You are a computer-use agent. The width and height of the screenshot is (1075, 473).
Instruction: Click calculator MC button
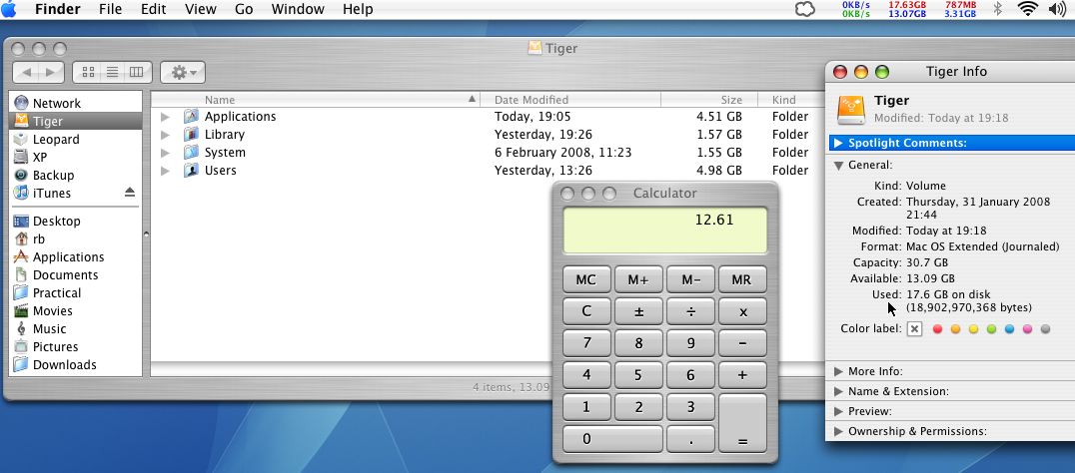[586, 279]
